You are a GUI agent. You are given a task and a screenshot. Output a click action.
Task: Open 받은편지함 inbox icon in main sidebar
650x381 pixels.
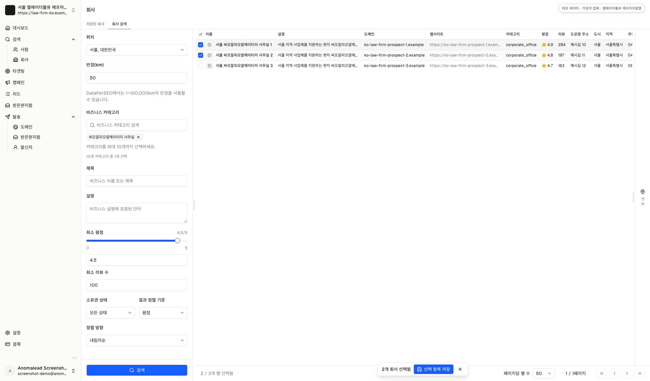tap(8, 105)
